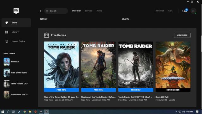This screenshot has height=114, width=202.
Task: Click the $54.99 price text
Action: click(x=126, y=19)
